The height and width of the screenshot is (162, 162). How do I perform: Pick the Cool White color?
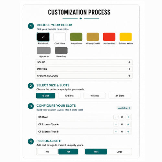[60, 37]
